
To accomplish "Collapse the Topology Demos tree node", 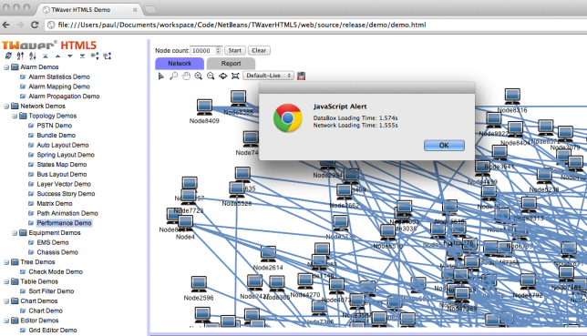I will coord(15,117).
